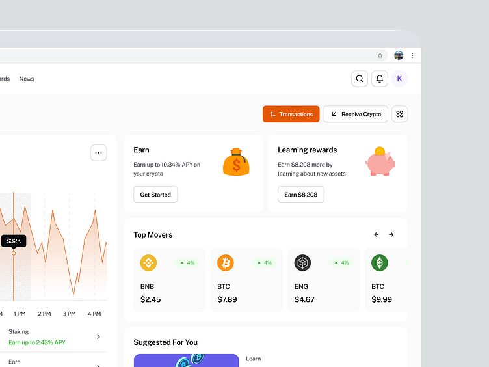Click the Top Movers heading
This screenshot has width=489, height=367.
(153, 235)
